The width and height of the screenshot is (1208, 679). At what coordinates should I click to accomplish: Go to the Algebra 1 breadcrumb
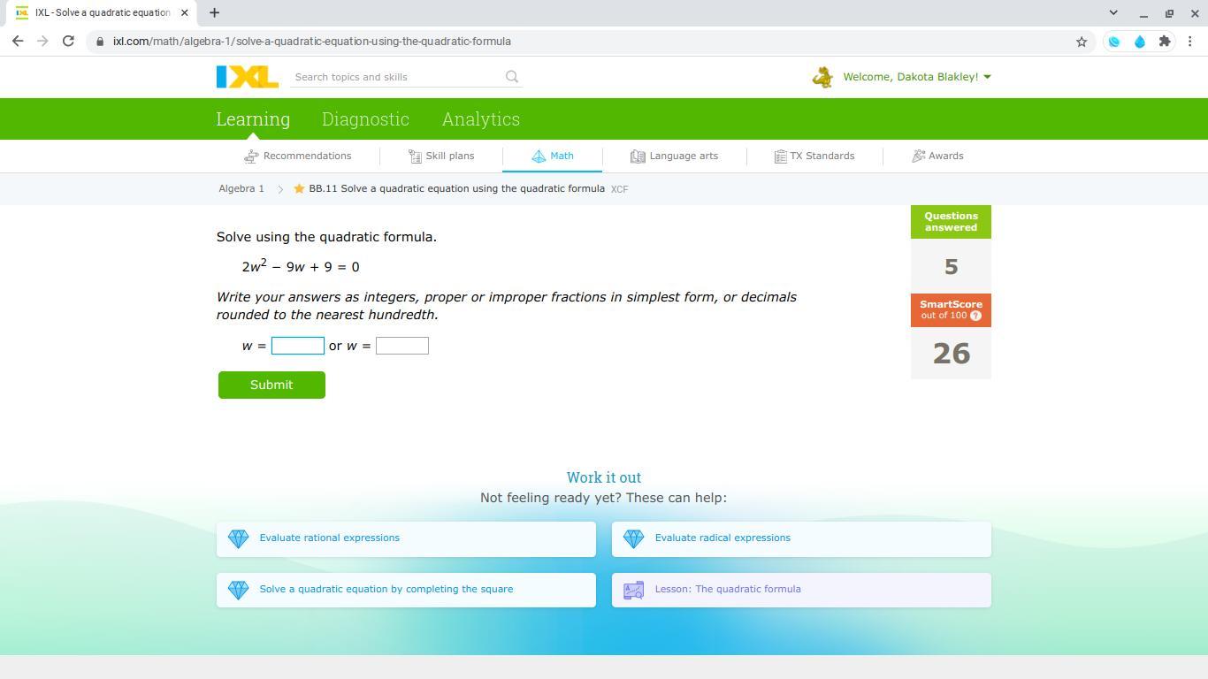241,189
